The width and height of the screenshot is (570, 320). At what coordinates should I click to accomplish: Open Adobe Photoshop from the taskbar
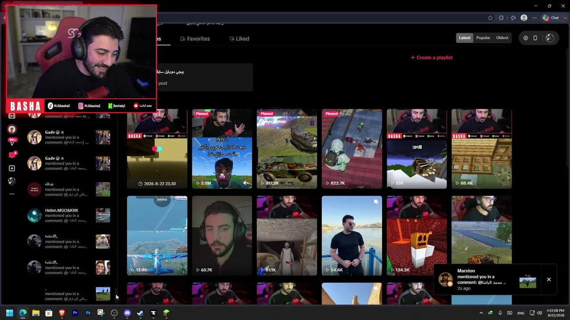pyautogui.click(x=88, y=313)
